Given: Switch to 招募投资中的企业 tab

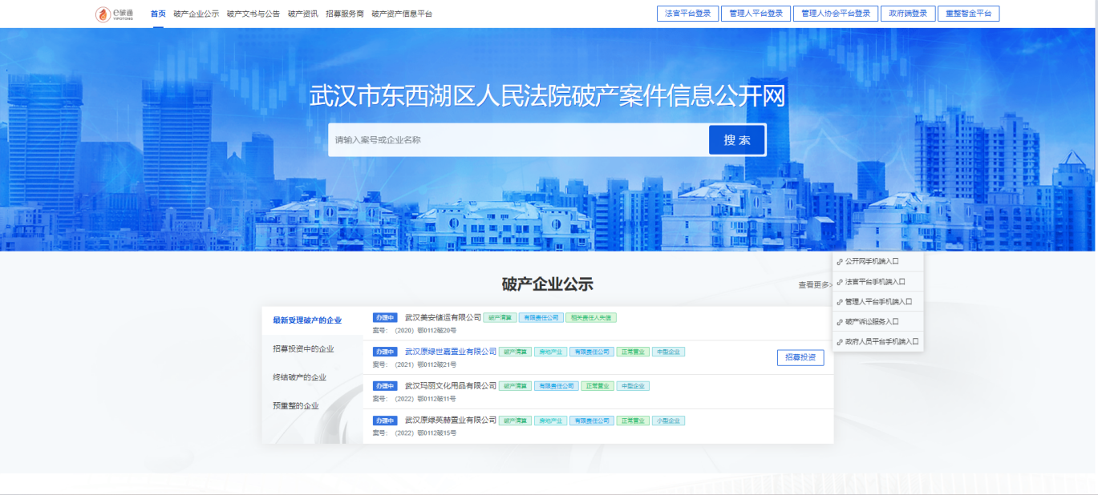Looking at the screenshot, I should coord(303,349).
